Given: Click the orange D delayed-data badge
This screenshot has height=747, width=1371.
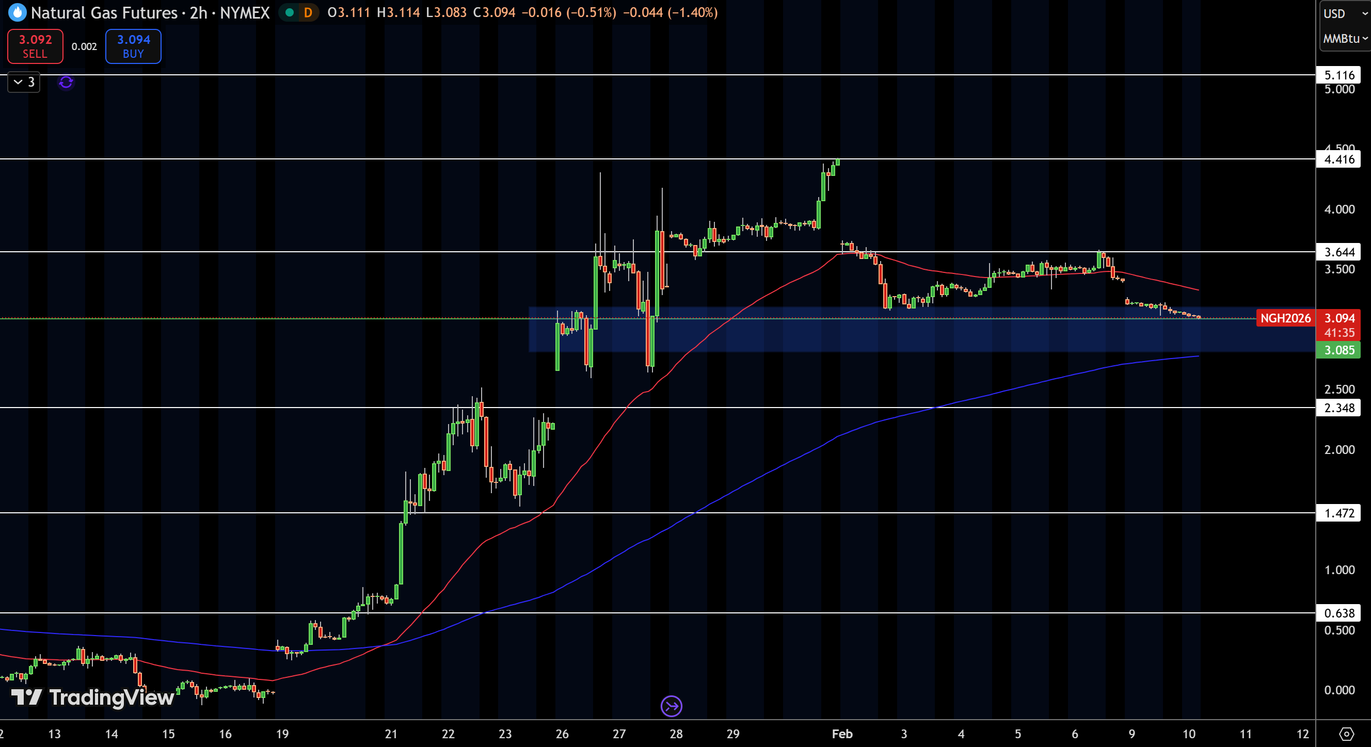Looking at the screenshot, I should (308, 12).
